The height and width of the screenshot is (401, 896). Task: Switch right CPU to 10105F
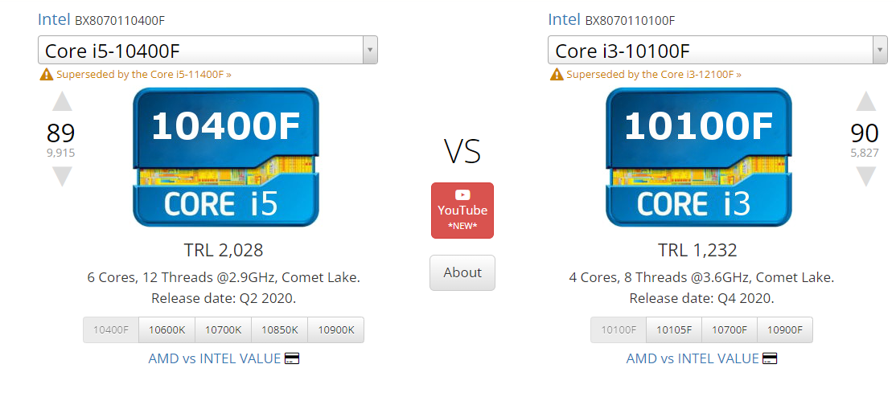coord(674,329)
